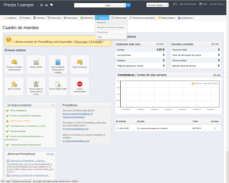The width and height of the screenshot is (229, 183).
Task: Open the Nuevo producto quick link
Action: click(x=80, y=64)
